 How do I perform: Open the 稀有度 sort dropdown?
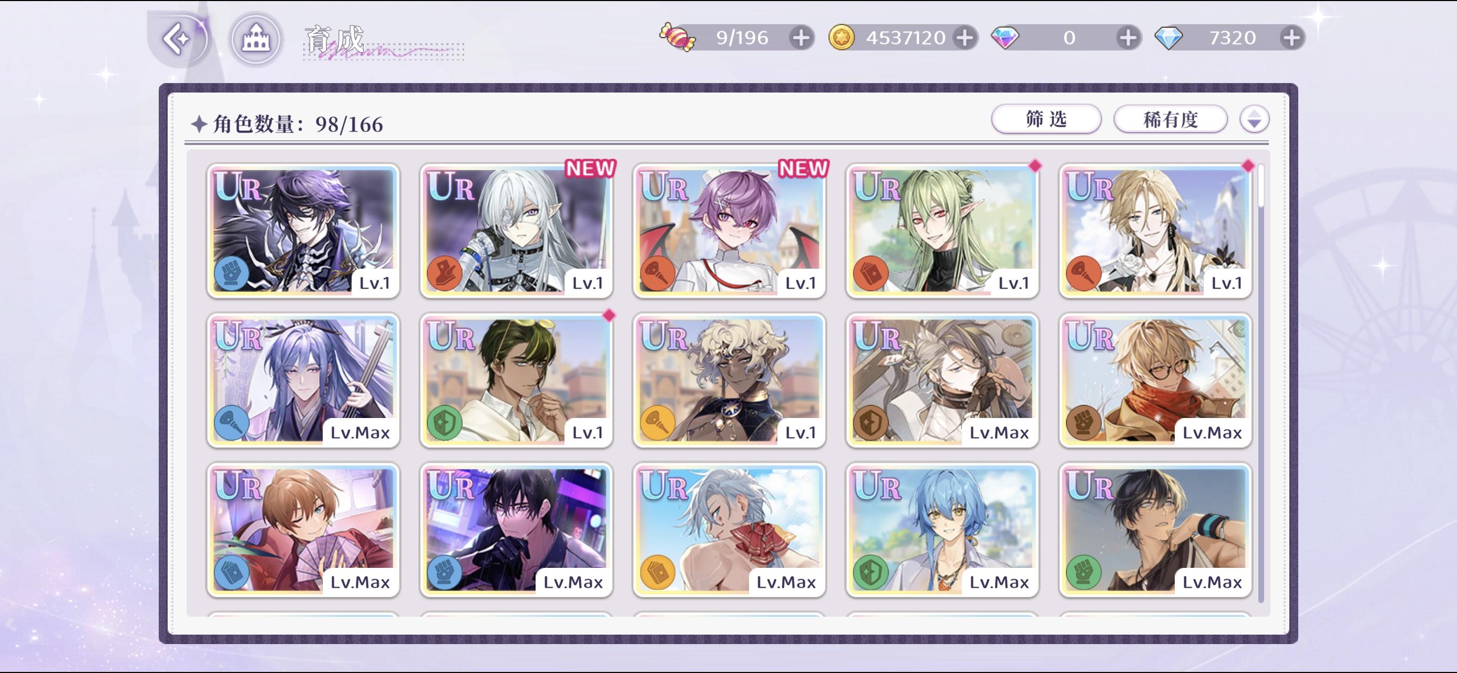click(1170, 119)
